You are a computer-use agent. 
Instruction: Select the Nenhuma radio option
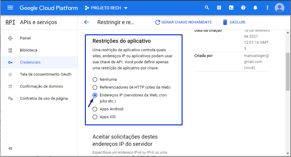[x=95, y=80]
